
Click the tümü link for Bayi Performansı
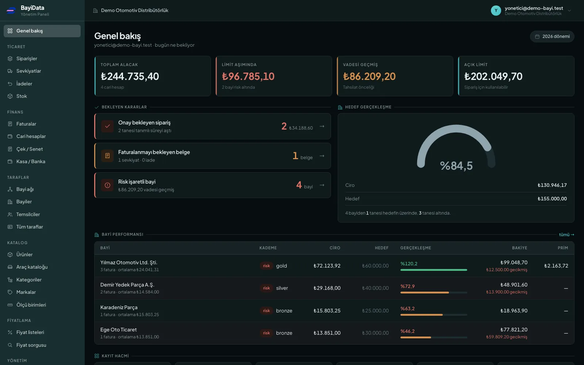pyautogui.click(x=566, y=235)
